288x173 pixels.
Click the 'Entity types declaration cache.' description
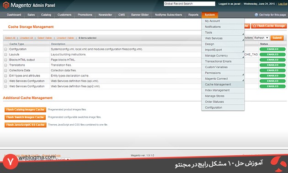pyautogui.click(x=70, y=76)
